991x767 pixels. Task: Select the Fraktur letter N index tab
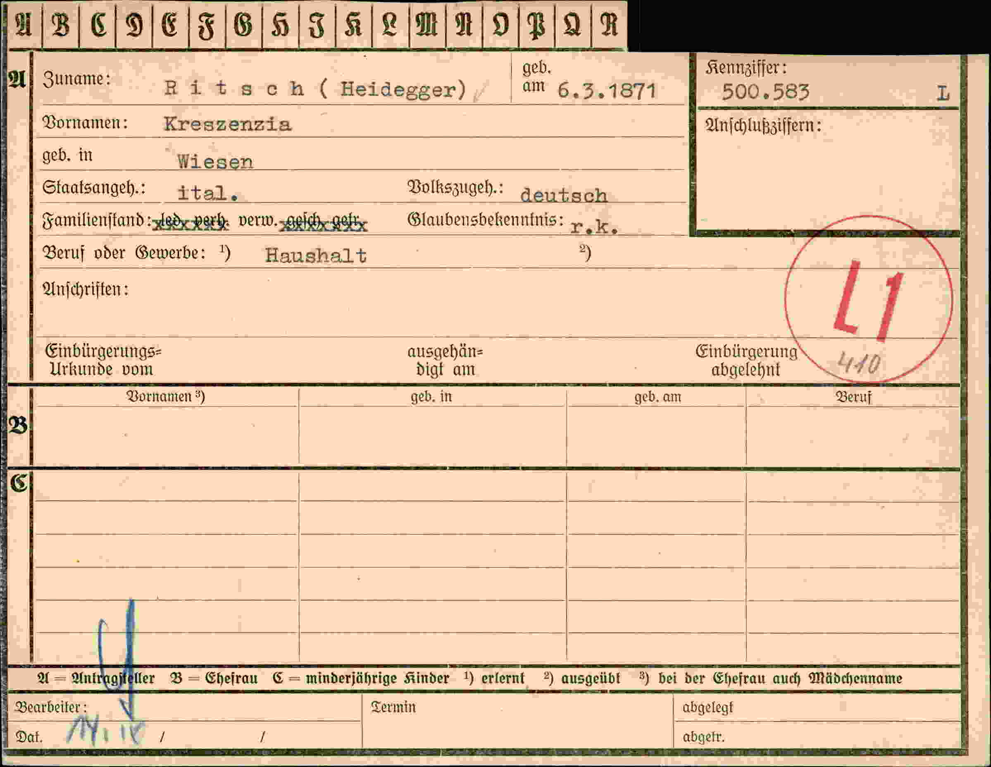(x=464, y=24)
